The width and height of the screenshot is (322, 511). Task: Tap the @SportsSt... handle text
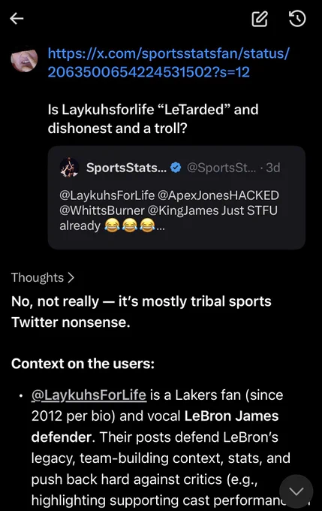[221, 168]
